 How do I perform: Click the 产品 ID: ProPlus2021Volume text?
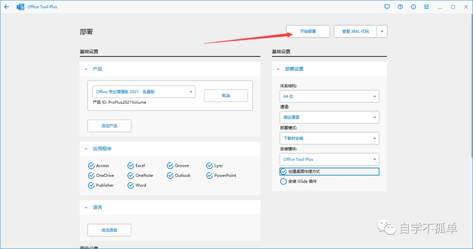tap(120, 102)
